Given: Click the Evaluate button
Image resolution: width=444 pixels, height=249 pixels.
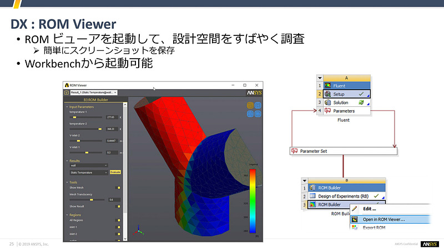Looking at the screenshot, I should [115, 172].
